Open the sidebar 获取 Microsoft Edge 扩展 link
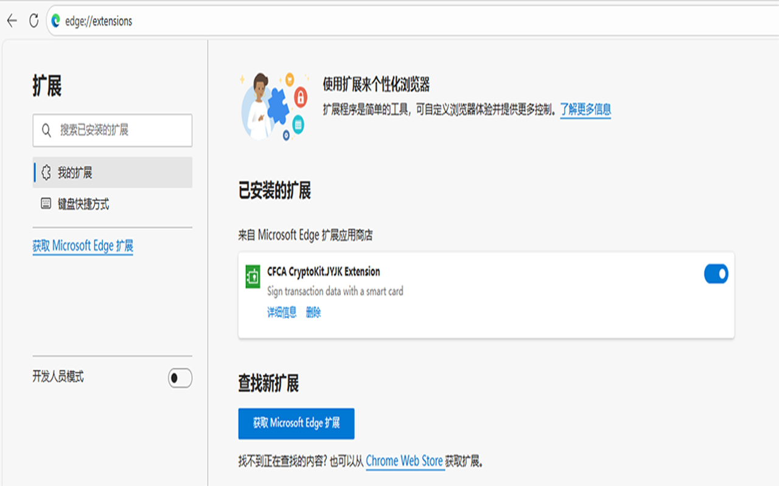Viewport: 779px width, 486px height. pyautogui.click(x=83, y=246)
